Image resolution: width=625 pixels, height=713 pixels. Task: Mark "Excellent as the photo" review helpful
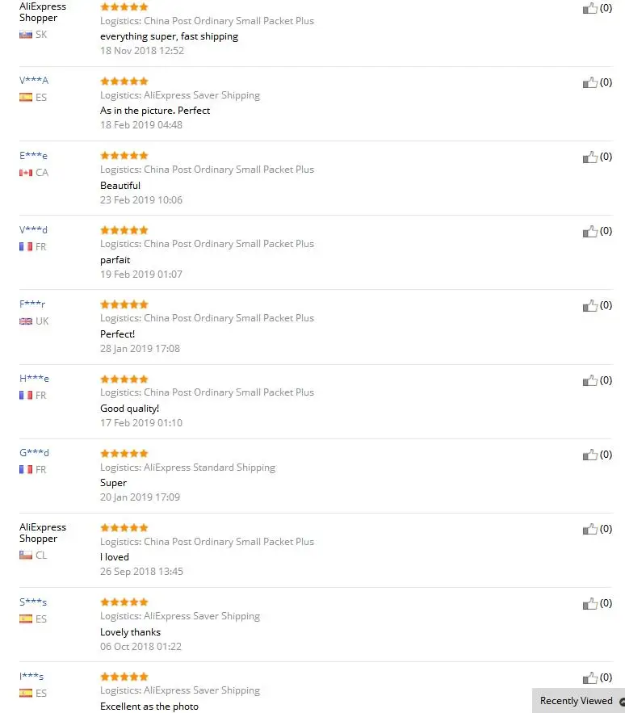tap(590, 677)
